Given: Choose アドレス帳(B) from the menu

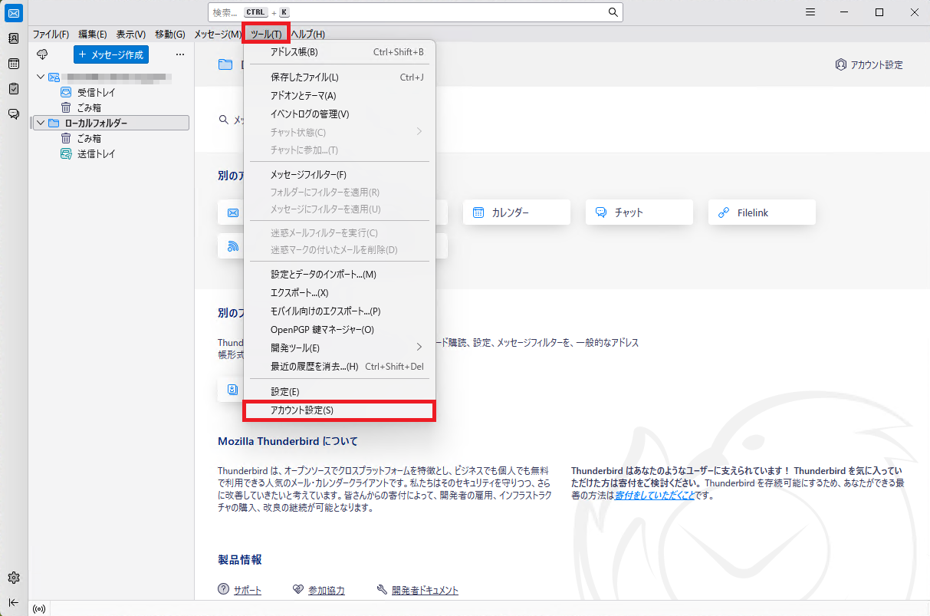Looking at the screenshot, I should pyautogui.click(x=340, y=52).
